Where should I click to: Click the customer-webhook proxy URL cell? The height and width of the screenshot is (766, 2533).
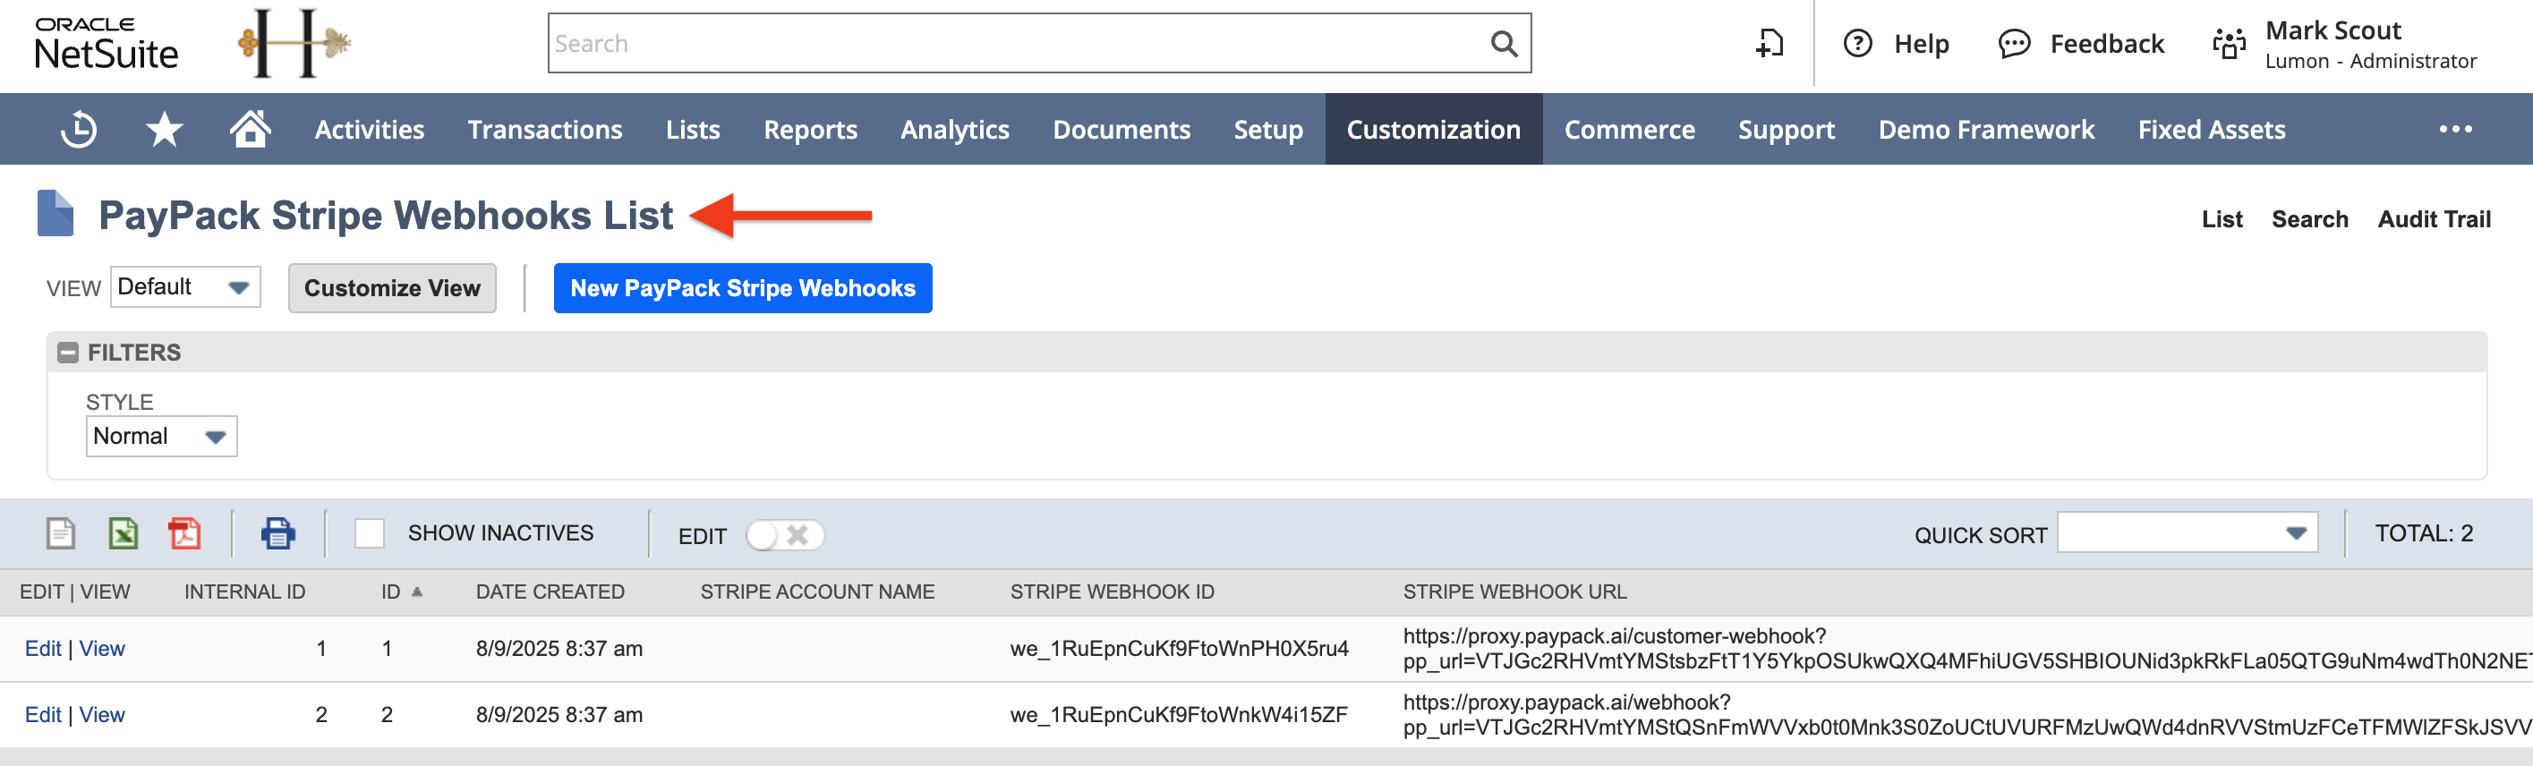pos(1966,649)
